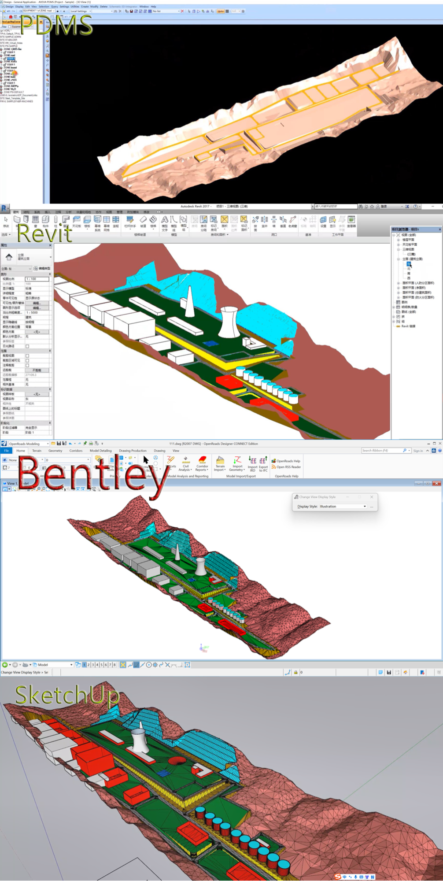Screen dimensions: 443x881
Task: Toggle the 日光路径 checkbox in Revit properties
Action: coord(27,346)
